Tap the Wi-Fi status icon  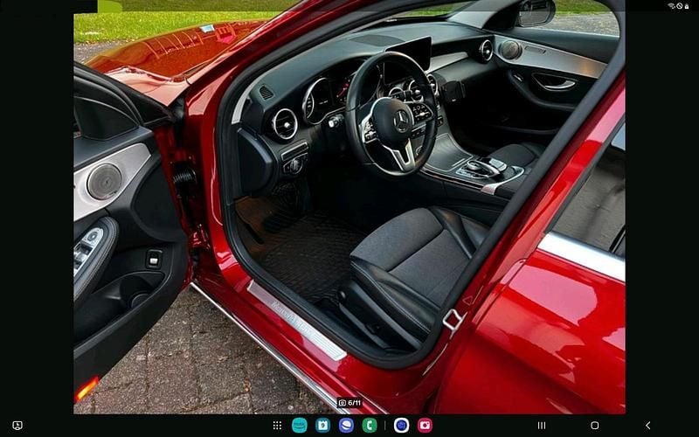pyautogui.click(x=671, y=6)
